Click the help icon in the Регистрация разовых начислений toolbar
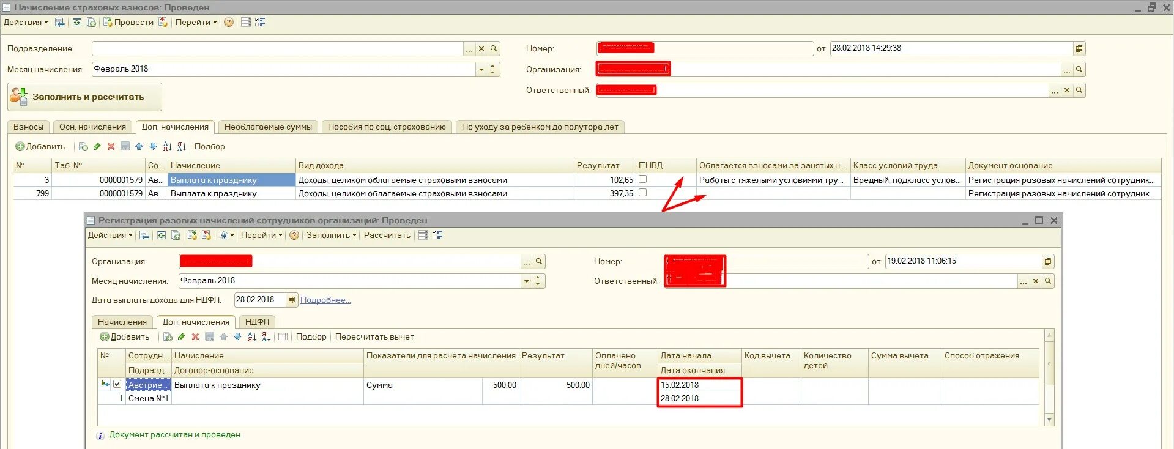The image size is (1174, 449). click(x=294, y=235)
